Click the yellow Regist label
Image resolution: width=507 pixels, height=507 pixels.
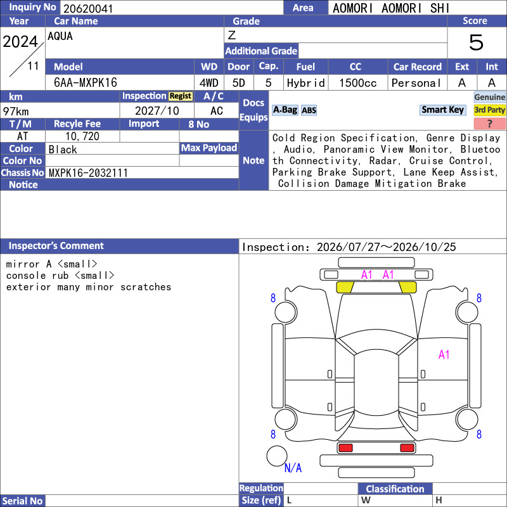(x=181, y=96)
